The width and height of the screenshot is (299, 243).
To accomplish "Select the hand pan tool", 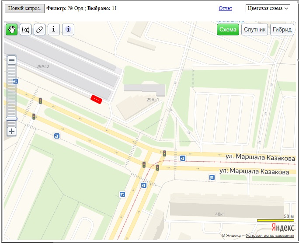I will [x=11, y=29].
